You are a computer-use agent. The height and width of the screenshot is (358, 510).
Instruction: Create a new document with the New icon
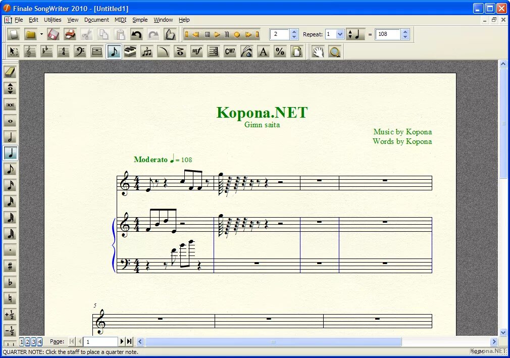[x=14, y=34]
